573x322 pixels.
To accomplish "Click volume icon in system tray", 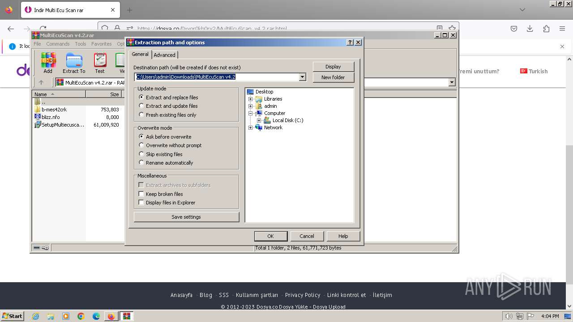I will point(509,316).
